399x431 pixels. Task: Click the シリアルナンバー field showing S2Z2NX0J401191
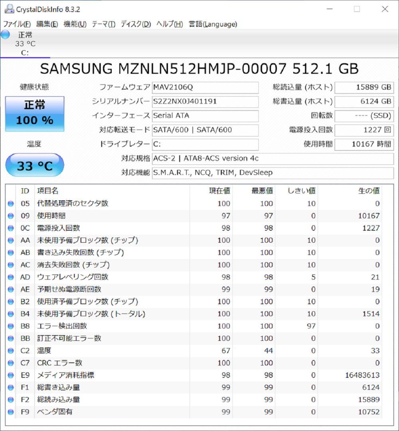205,102
